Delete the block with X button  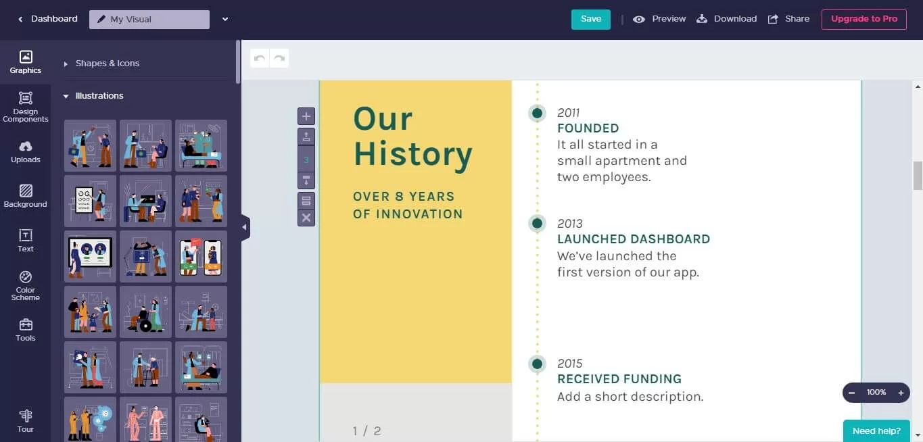(306, 218)
